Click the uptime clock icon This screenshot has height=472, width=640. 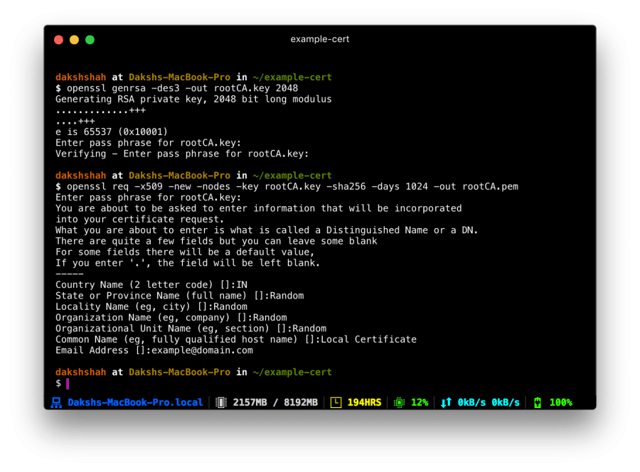click(336, 402)
